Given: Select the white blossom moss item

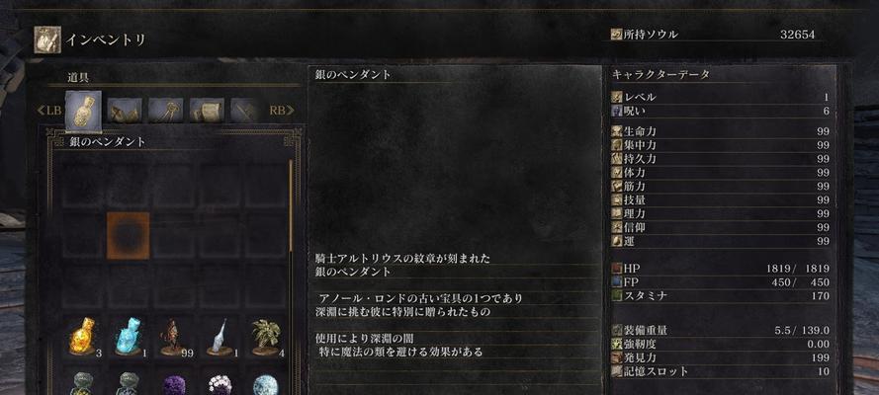Looking at the screenshot, I should [x=220, y=385].
